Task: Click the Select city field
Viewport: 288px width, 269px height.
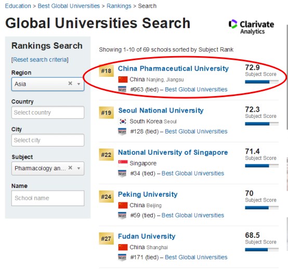Action: click(48, 140)
